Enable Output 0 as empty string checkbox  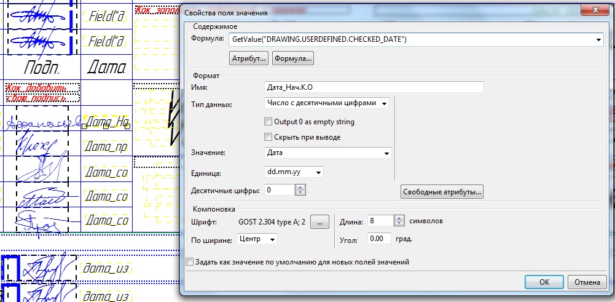coord(268,122)
